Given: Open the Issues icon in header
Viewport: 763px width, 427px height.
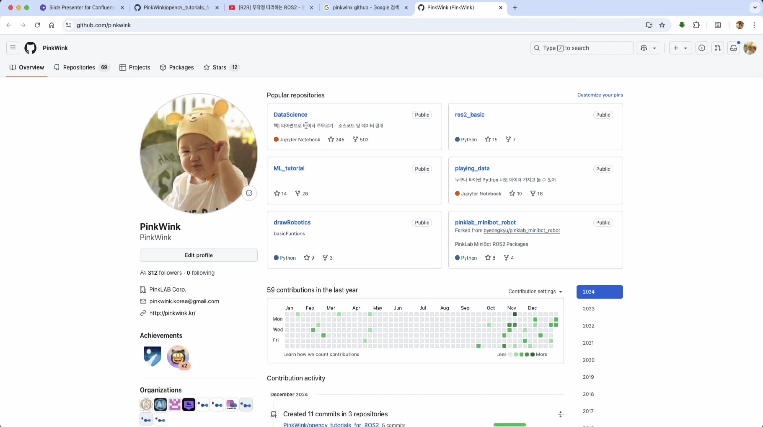Looking at the screenshot, I should 702,48.
